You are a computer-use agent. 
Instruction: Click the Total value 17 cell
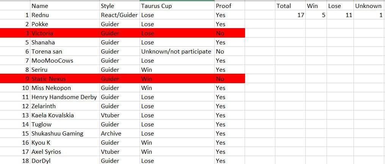coord(290,15)
